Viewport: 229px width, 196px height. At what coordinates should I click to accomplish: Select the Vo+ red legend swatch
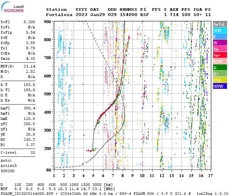pyautogui.click(x=220, y=55)
